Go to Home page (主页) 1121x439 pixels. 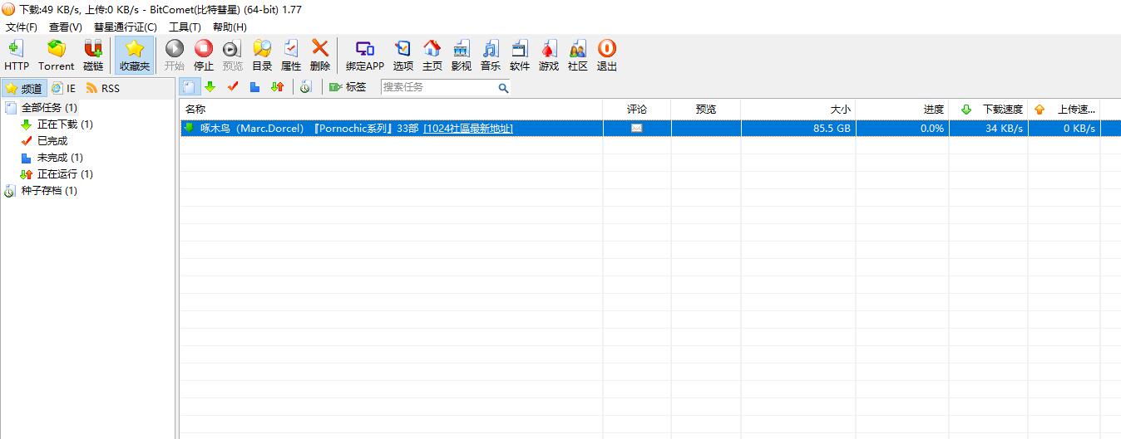(x=432, y=55)
